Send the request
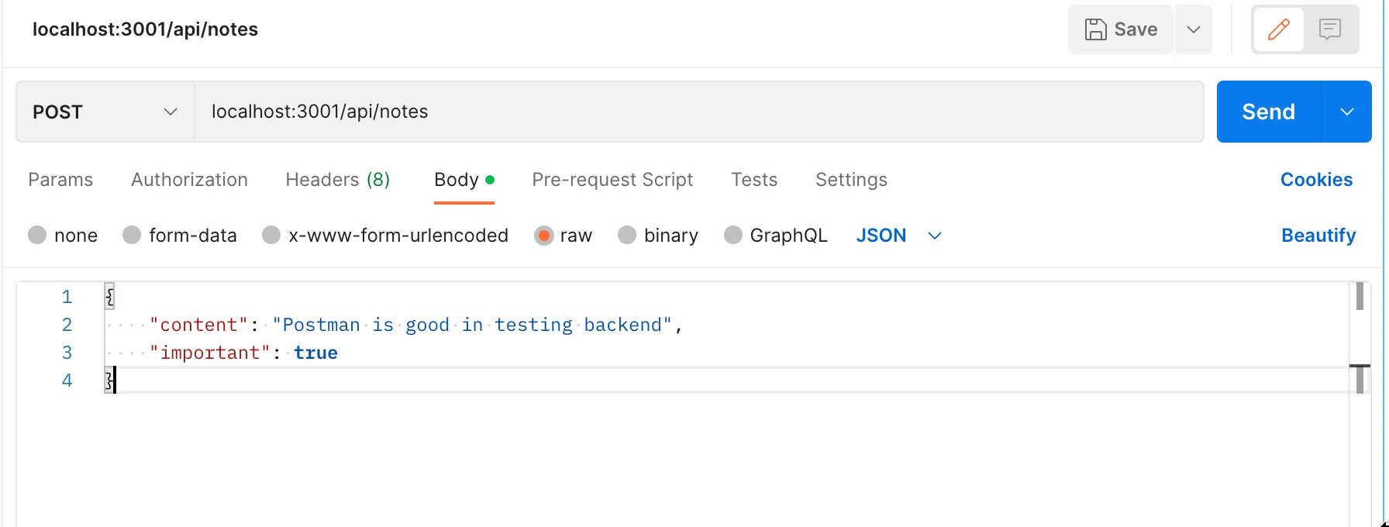Viewport: 1389px width, 527px height. (x=1269, y=112)
